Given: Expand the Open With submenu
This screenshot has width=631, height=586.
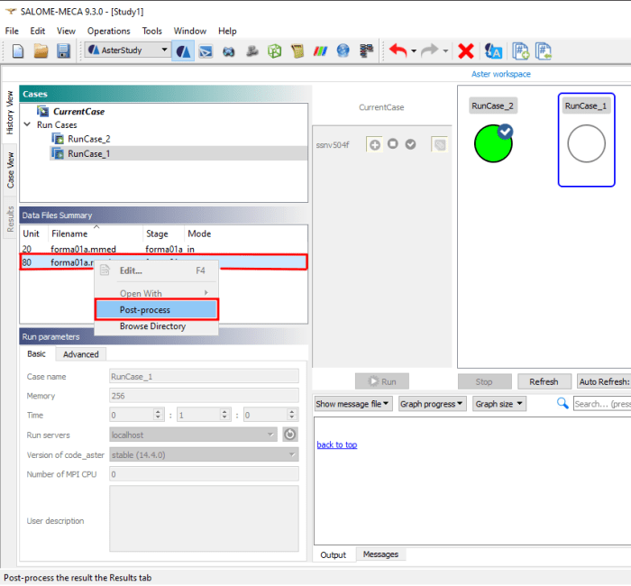Looking at the screenshot, I should point(157,293).
